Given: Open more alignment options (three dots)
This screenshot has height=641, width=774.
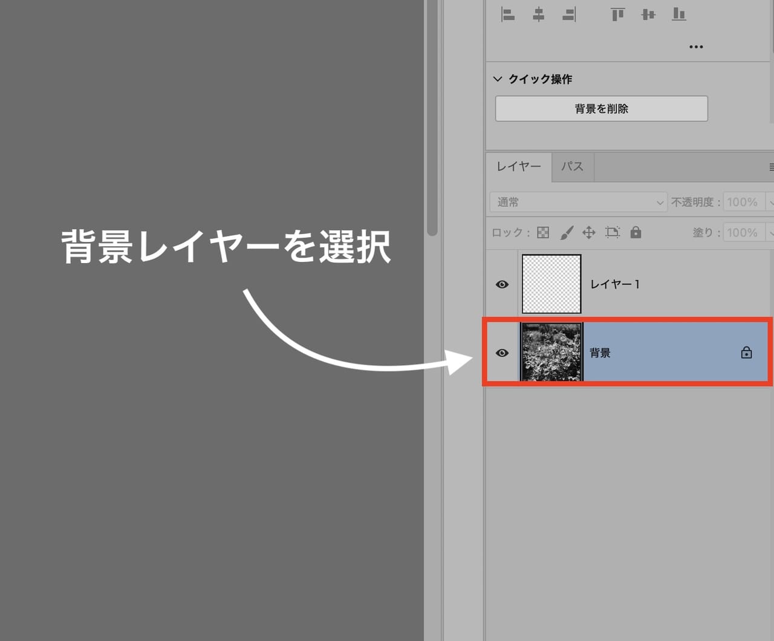Looking at the screenshot, I should [x=696, y=47].
